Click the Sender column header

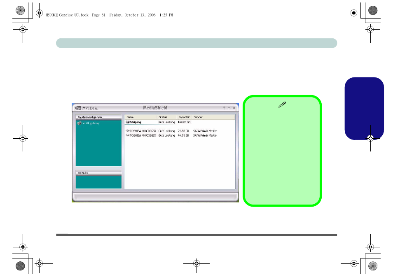pyautogui.click(x=199, y=117)
